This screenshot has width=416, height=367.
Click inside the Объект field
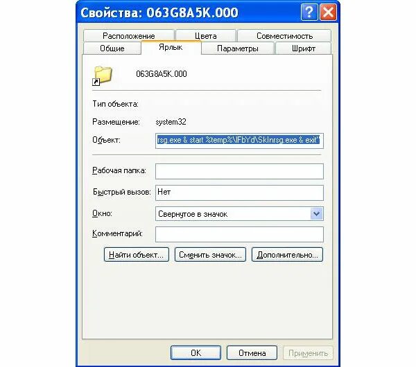(x=239, y=141)
